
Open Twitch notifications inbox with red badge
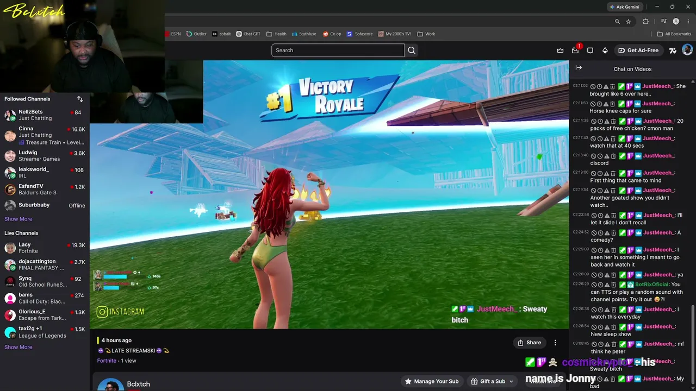[575, 51]
